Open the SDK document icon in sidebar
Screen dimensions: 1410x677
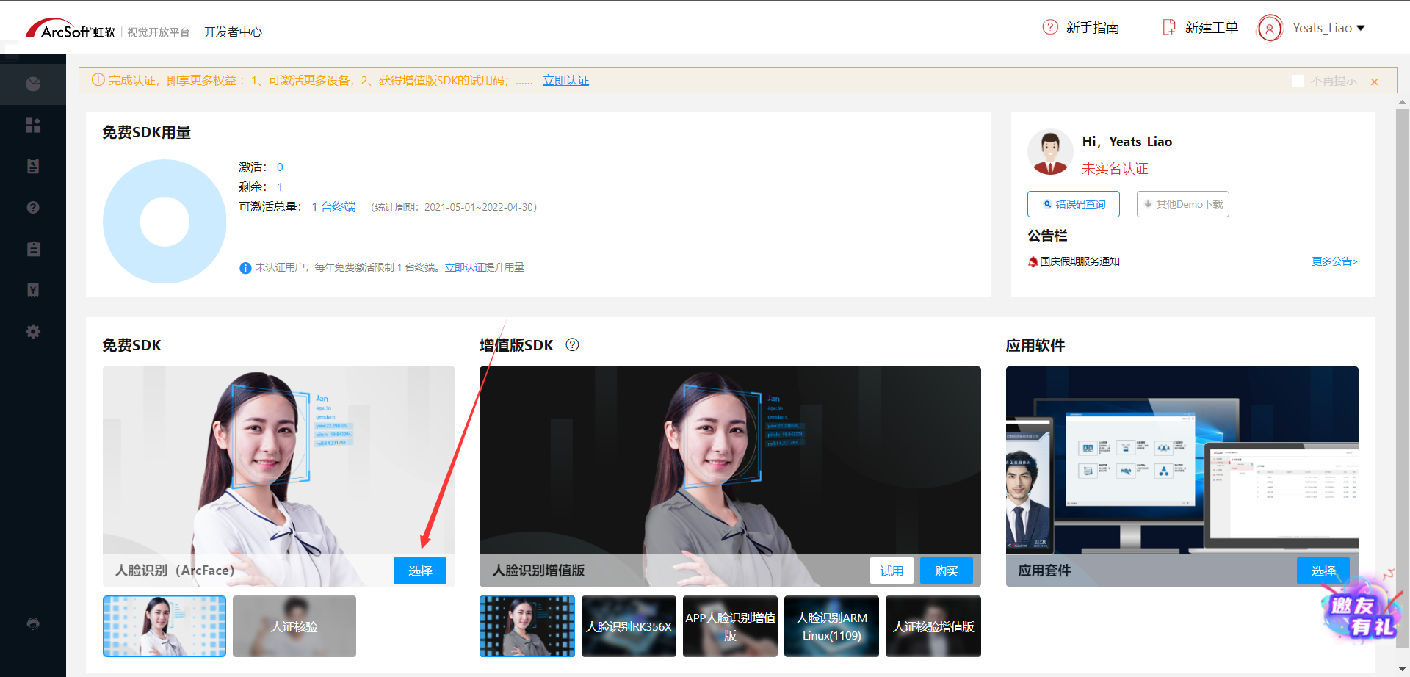[x=33, y=166]
